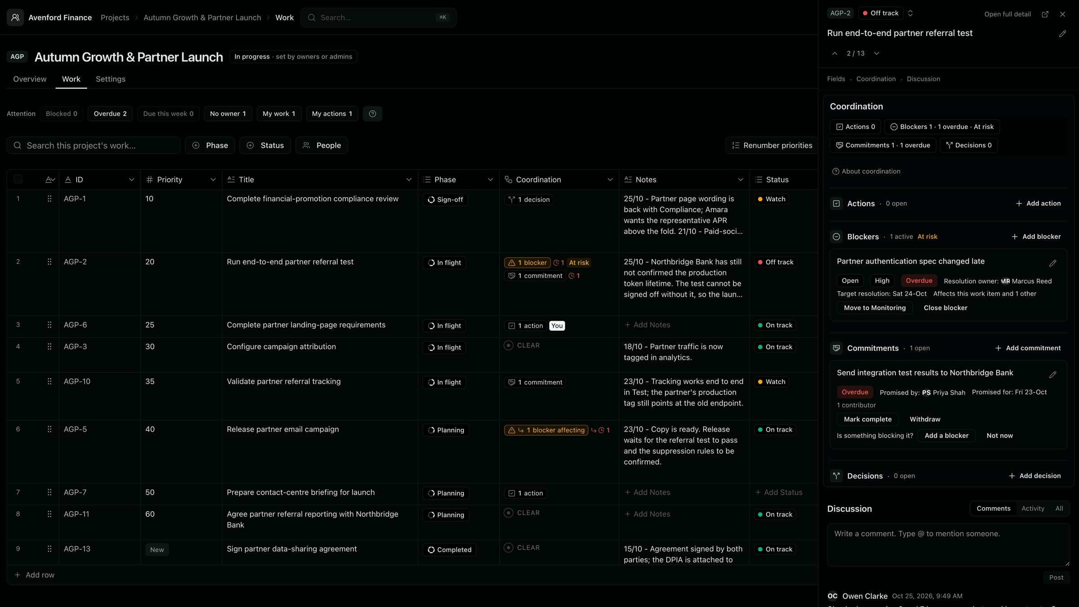The width and height of the screenshot is (1079, 607).
Task: Toggle the Overdue 2 attention filter
Action: pyautogui.click(x=110, y=114)
